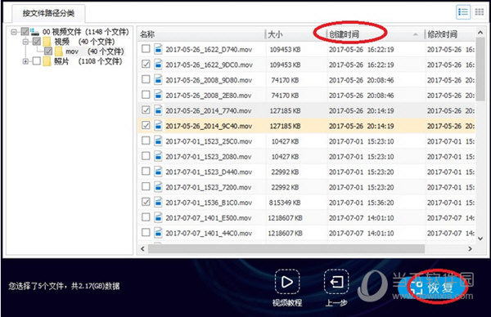Image resolution: width=491 pixels, height=317 pixels.
Task: Sort by the 名称 column header
Action: pyautogui.click(x=201, y=34)
